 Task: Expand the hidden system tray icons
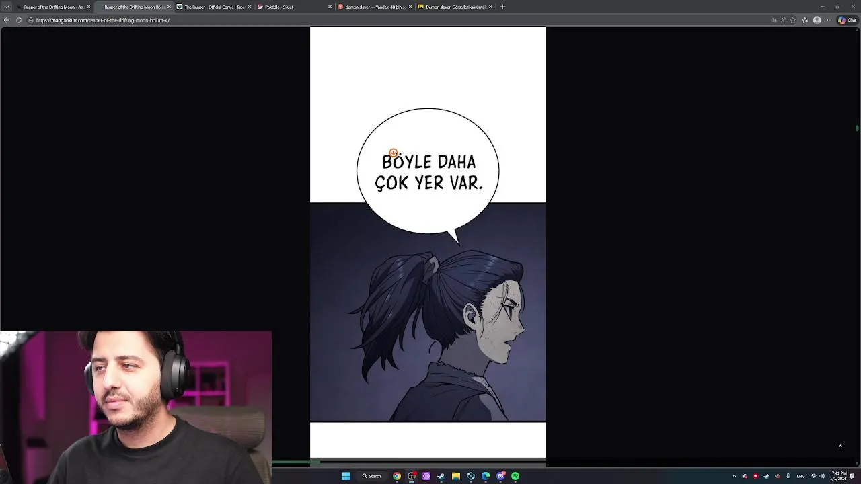coord(734,476)
